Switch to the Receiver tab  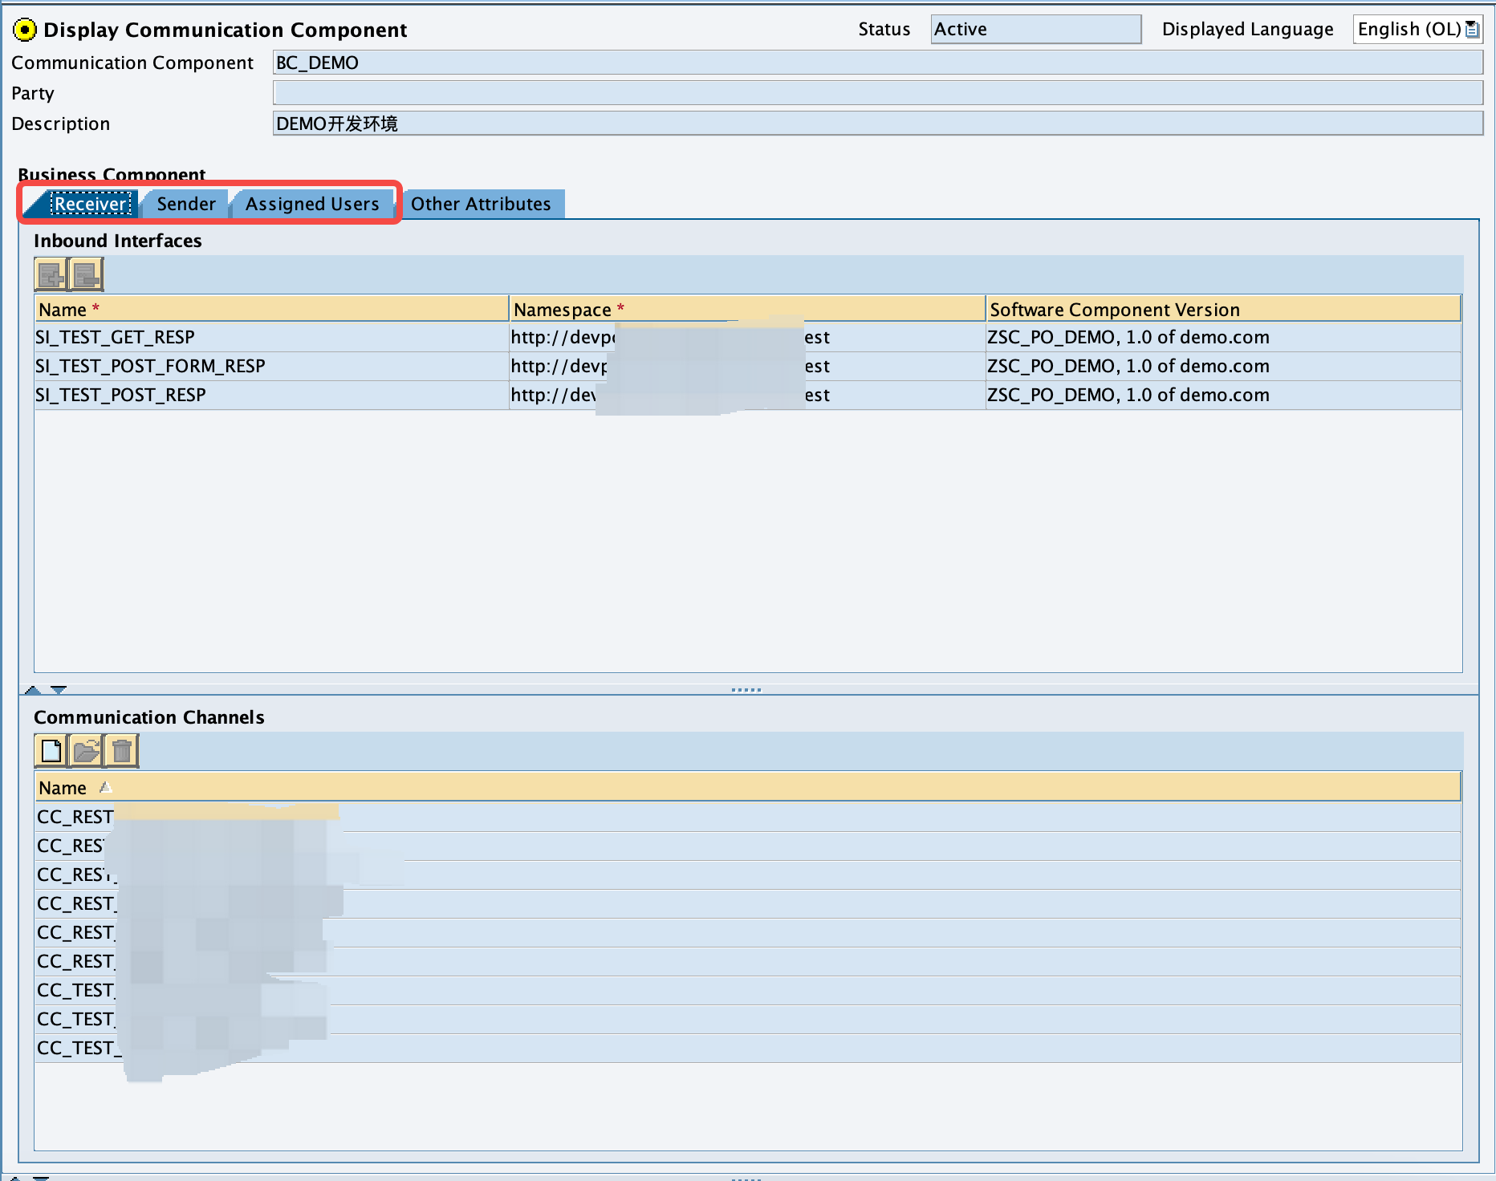[x=91, y=204]
